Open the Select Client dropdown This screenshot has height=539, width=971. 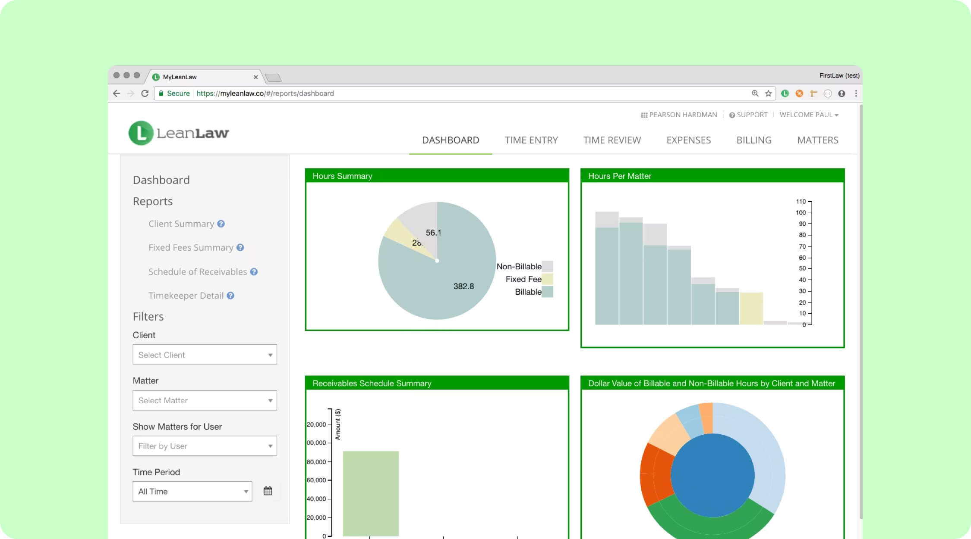[204, 354]
